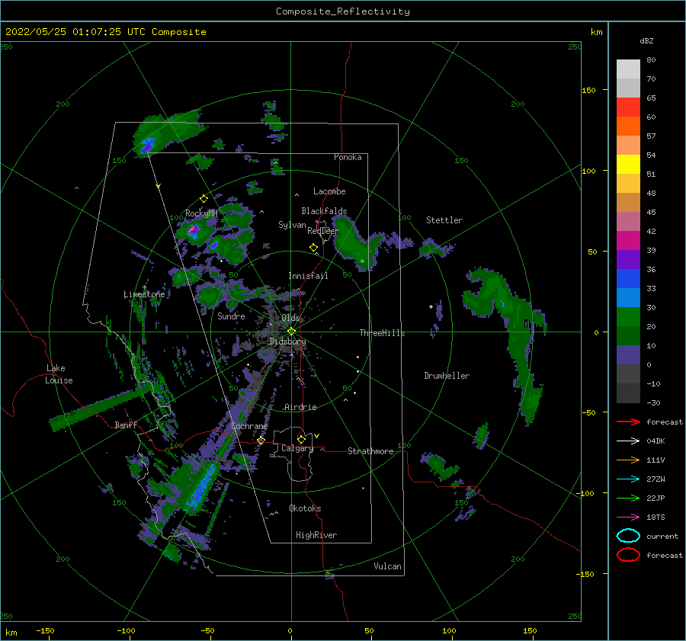Select the purple 36-39 dBZ swatch
686x641 pixels.
pos(628,260)
